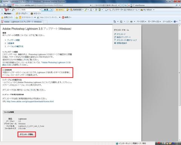
Task: Click into the browser address bar
Action: coord(64,5)
